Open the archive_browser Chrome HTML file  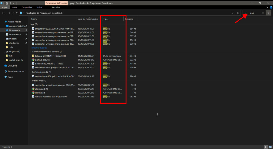point(43,60)
